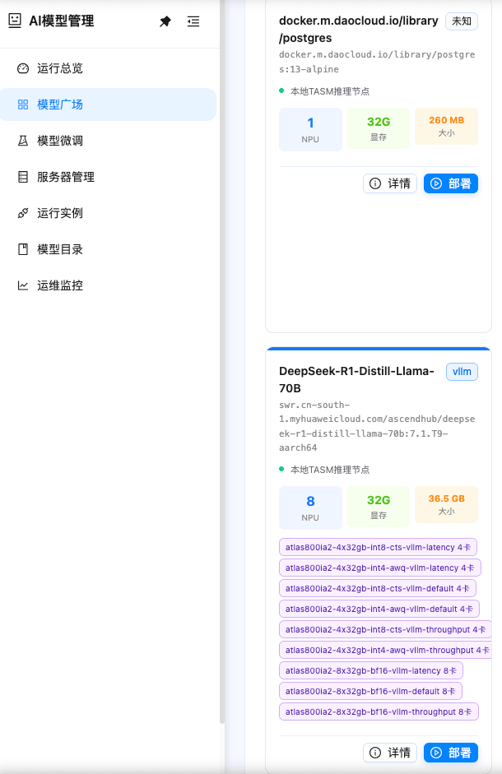The image size is (502, 774).
Task: Select tag atlas800ia2-4x32gb-int4-awq-vllm-default 4卡
Action: click(x=379, y=609)
